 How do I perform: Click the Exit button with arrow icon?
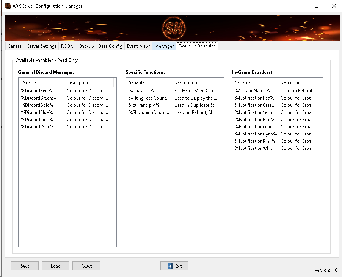174,266
